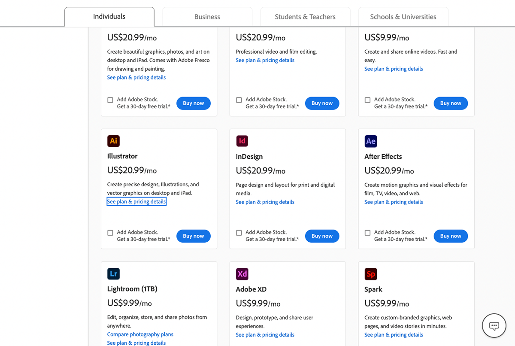Switch to the Business tab

point(207,16)
